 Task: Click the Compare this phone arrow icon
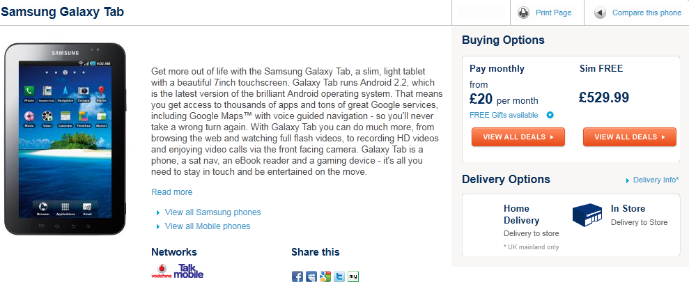(600, 13)
